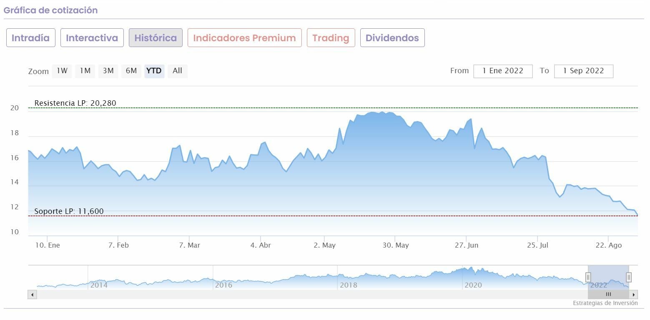The width and height of the screenshot is (650, 320).
Task: Set zoom range to 1M
Action: pyautogui.click(x=85, y=71)
